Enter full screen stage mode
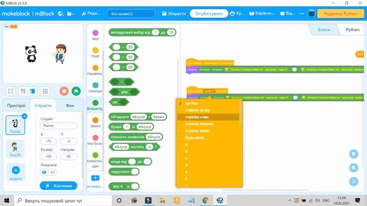367x206 pixels. tap(10, 91)
